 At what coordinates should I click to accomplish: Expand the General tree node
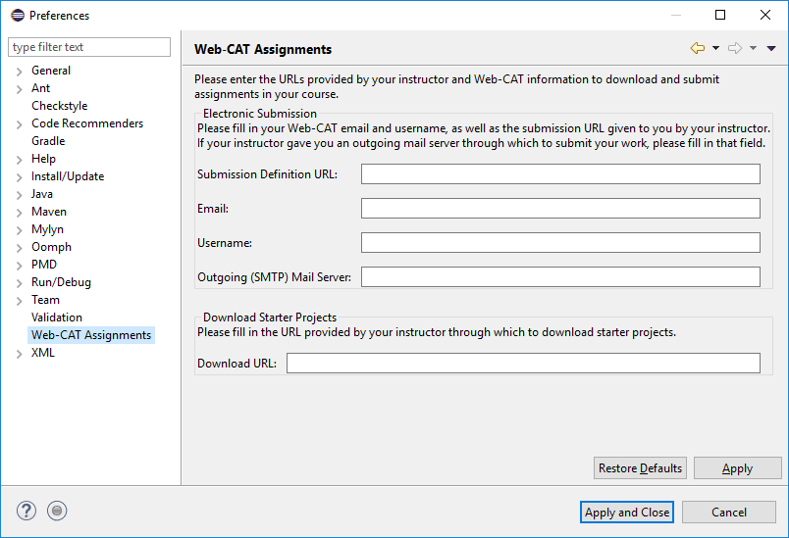pos(20,72)
